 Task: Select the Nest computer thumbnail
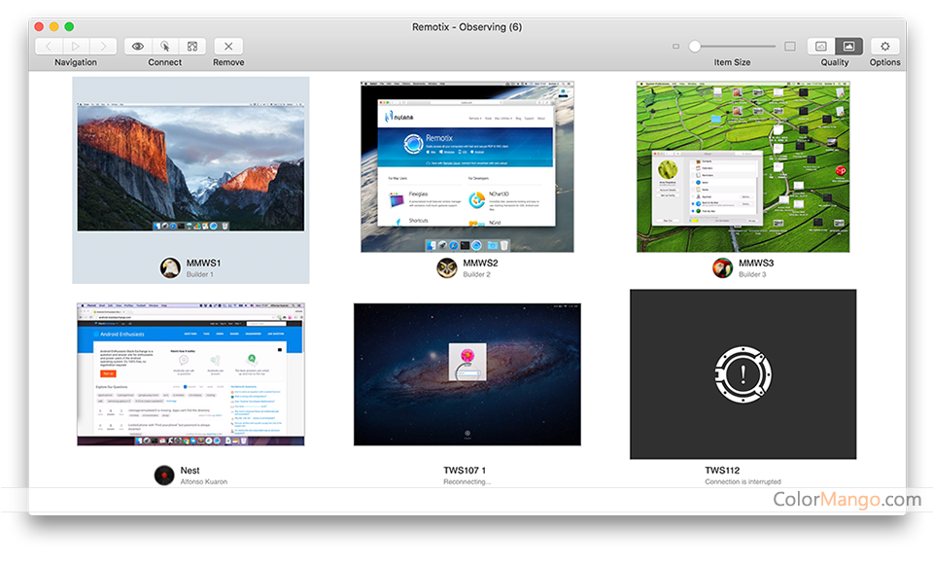pos(190,373)
